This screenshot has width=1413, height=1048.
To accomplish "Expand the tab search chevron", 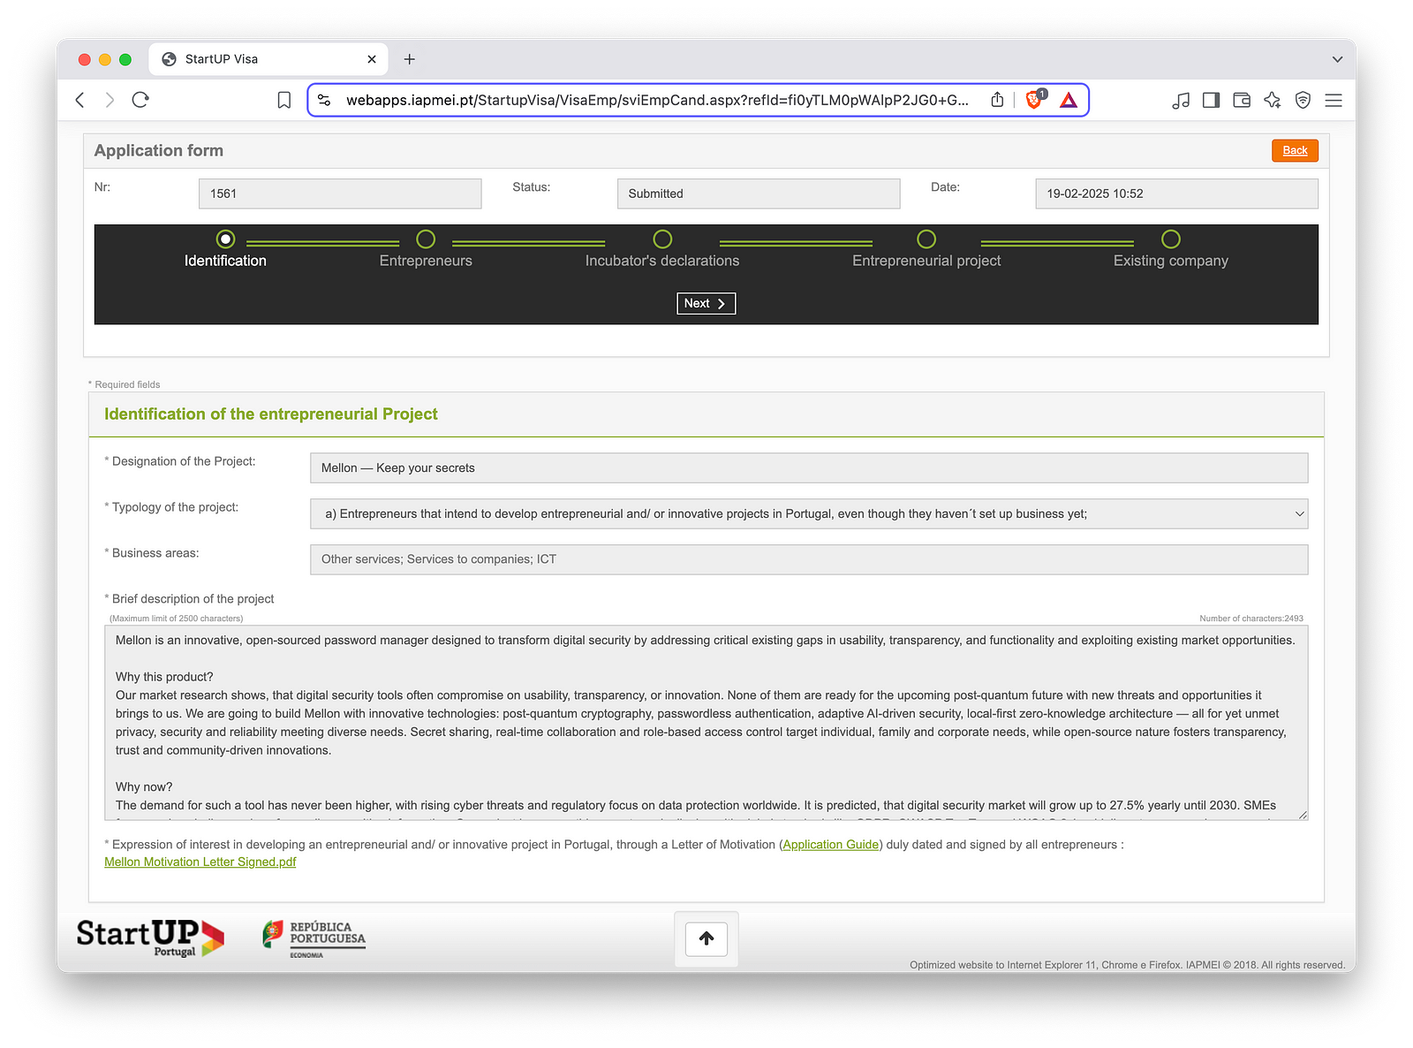I will pos(1337,59).
